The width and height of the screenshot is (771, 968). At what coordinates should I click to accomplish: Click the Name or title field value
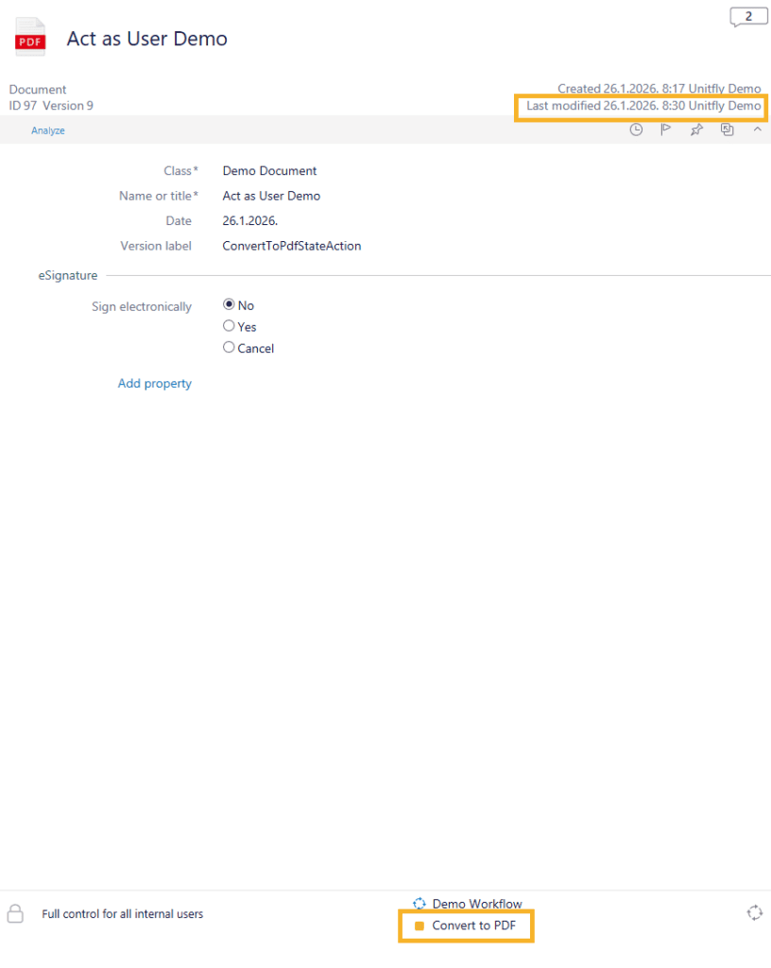pos(271,196)
